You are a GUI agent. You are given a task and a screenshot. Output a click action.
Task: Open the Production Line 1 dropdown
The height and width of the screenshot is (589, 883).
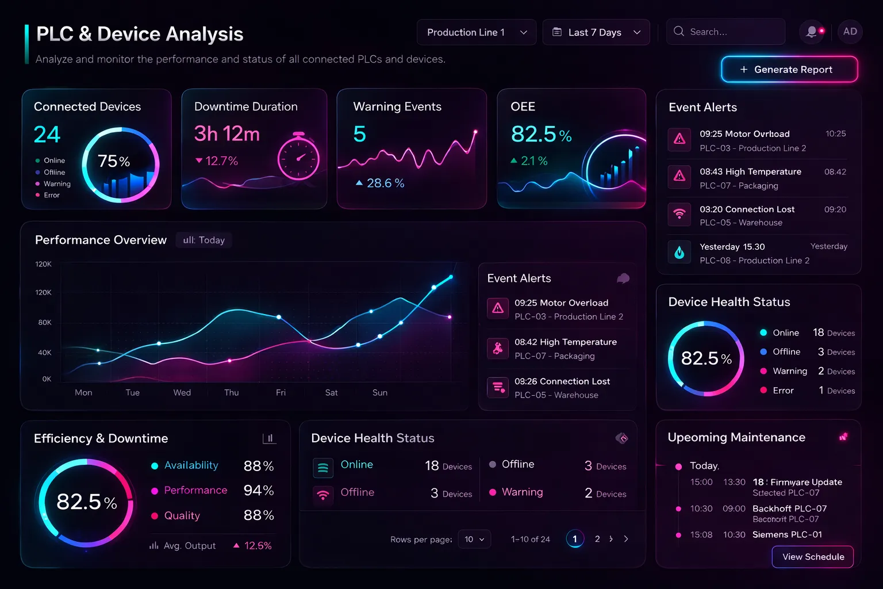pyautogui.click(x=477, y=32)
